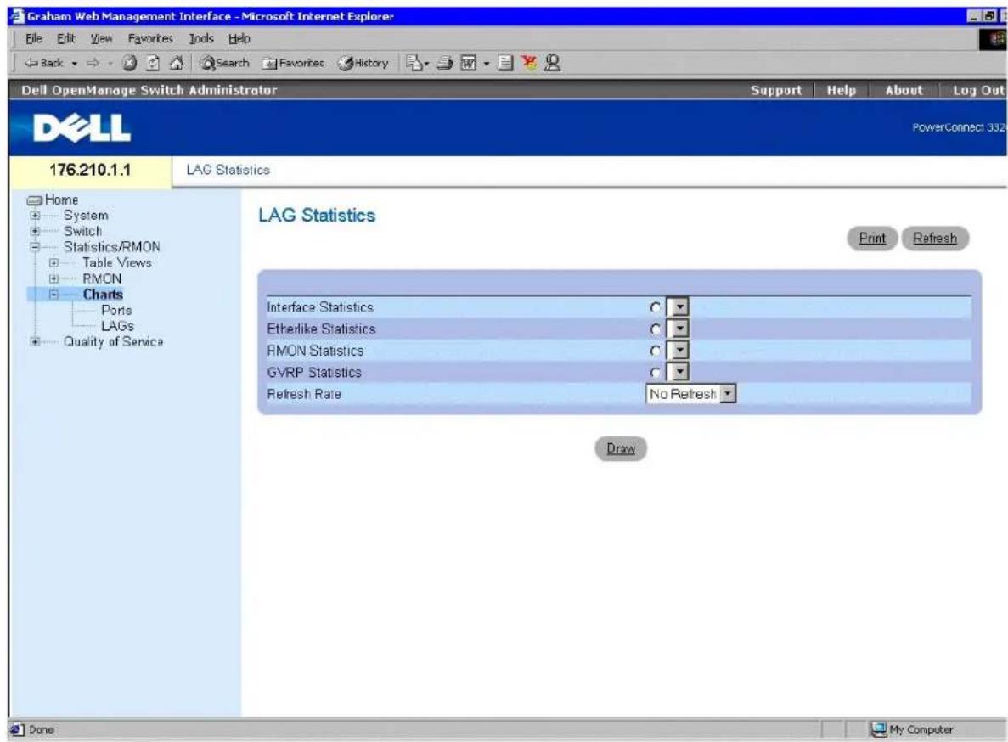This screenshot has height=742, width=1008.
Task: Stop page loading with the Stop icon
Action: tap(130, 63)
